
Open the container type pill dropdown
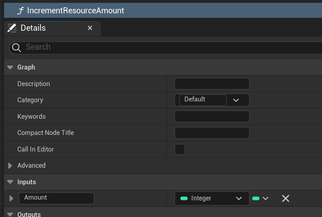pyautogui.click(x=260, y=198)
